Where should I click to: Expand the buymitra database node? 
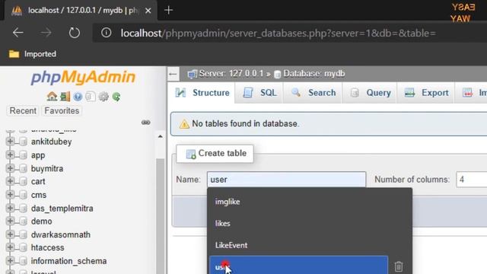10,168
